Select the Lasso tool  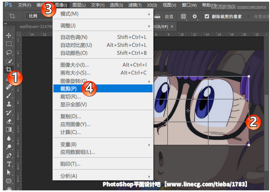pyautogui.click(x=9, y=52)
